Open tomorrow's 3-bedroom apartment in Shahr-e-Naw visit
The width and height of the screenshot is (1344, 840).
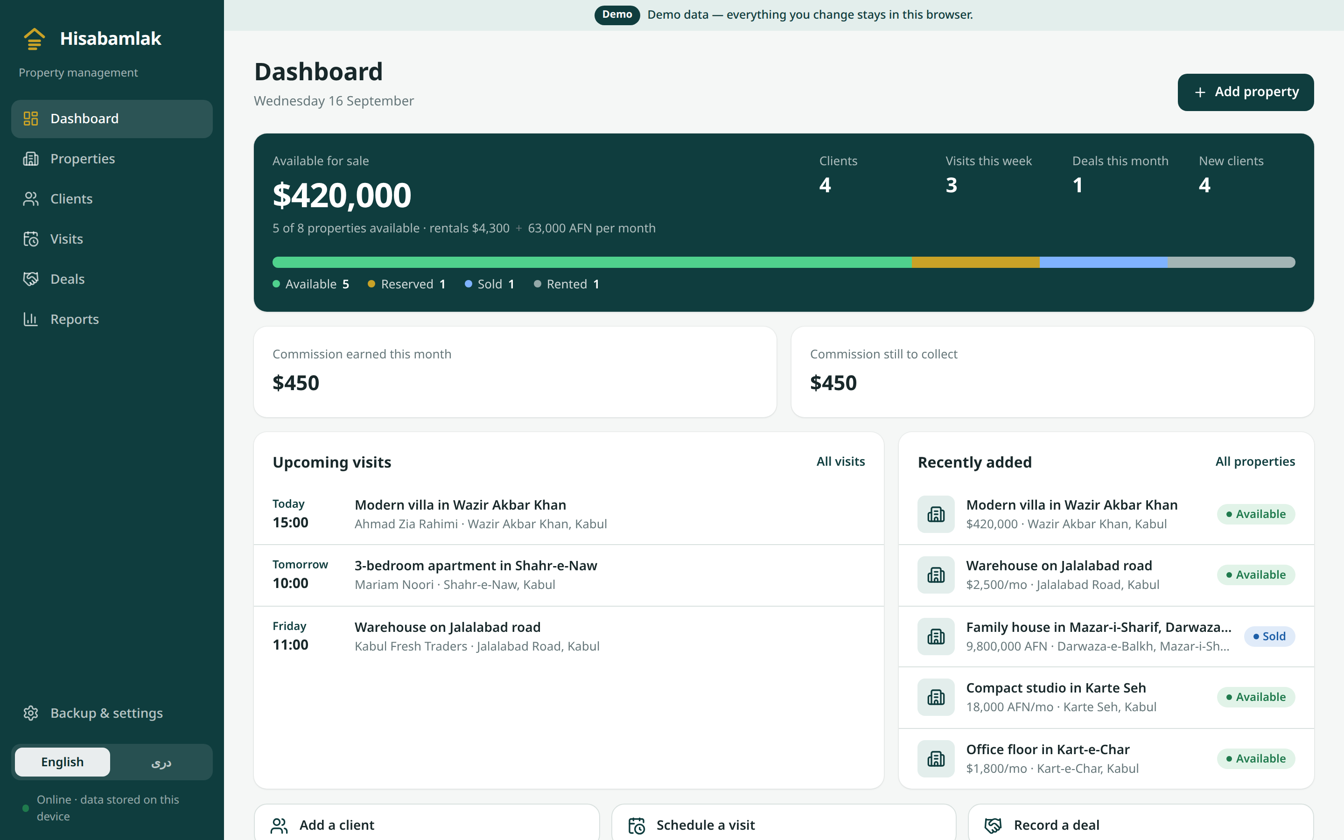(569, 575)
